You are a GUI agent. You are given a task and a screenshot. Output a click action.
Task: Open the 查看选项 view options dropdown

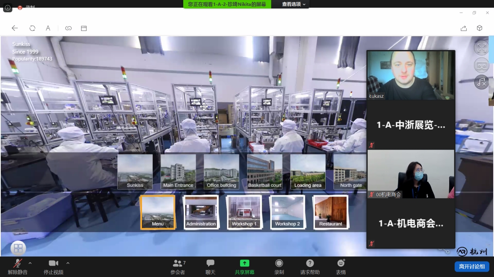(x=293, y=4)
